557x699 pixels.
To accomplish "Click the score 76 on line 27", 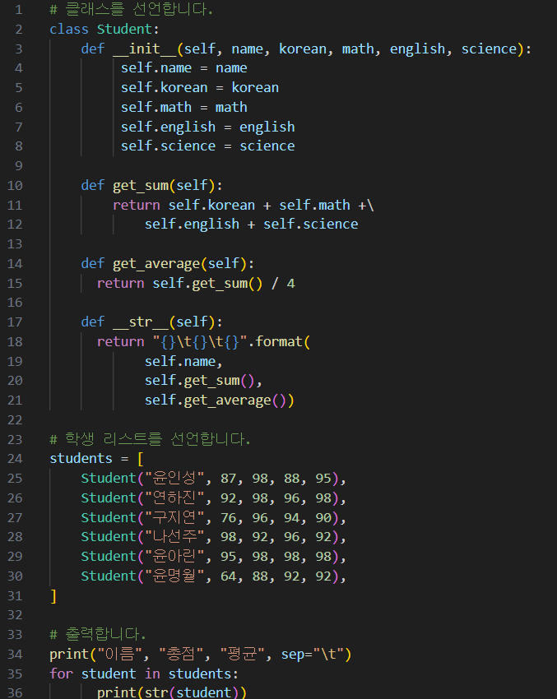I will point(228,517).
